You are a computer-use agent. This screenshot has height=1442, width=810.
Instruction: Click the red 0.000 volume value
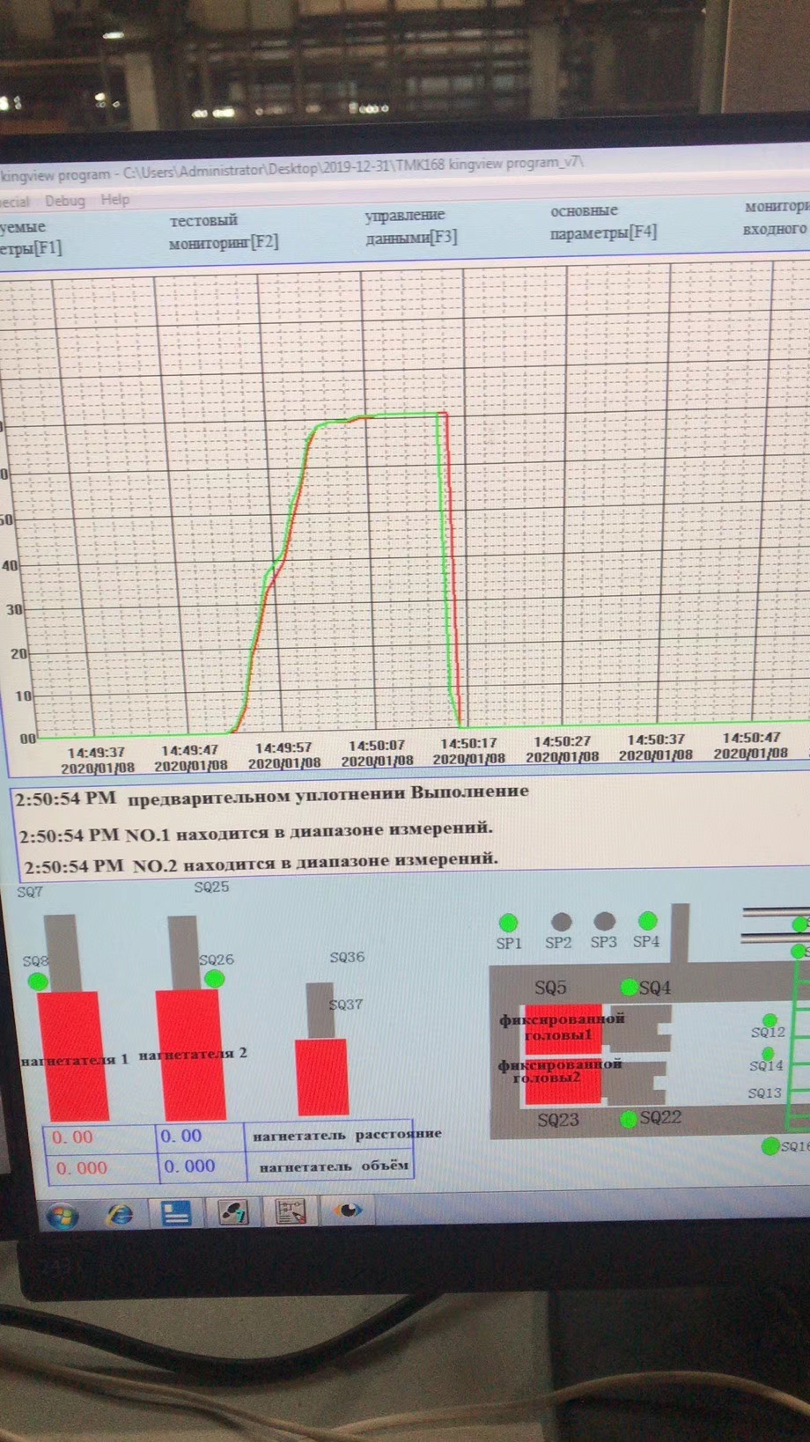(82, 1168)
